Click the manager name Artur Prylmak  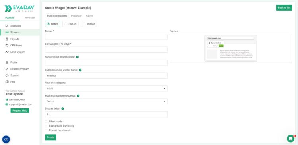pos(14,94)
